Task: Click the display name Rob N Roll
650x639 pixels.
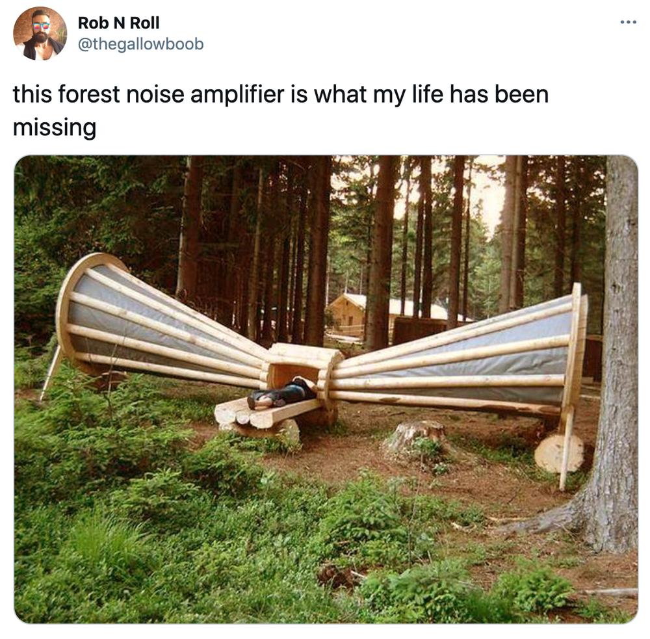Action: click(x=118, y=23)
